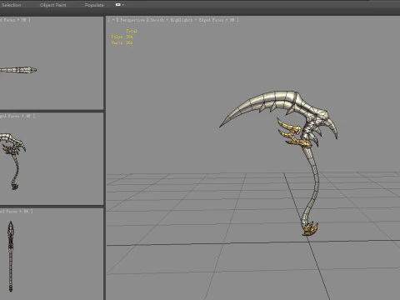Open the Object Paint ribbon tab
Image resolution: width=400 pixels, height=300 pixels.
tap(53, 5)
